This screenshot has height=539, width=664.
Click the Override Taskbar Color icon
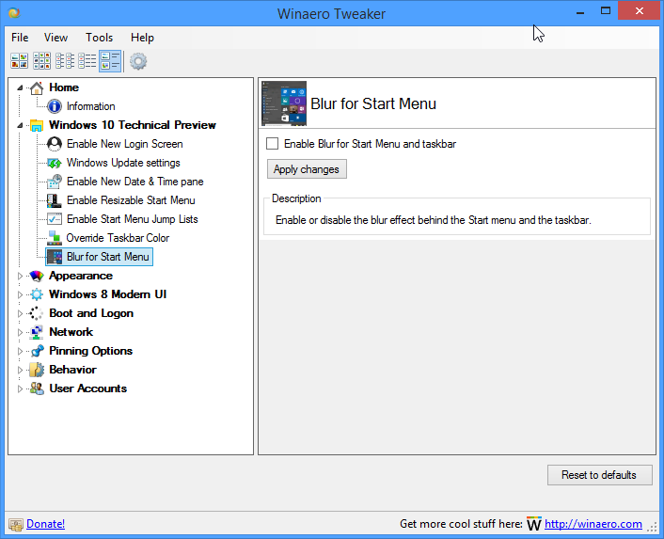[55, 238]
